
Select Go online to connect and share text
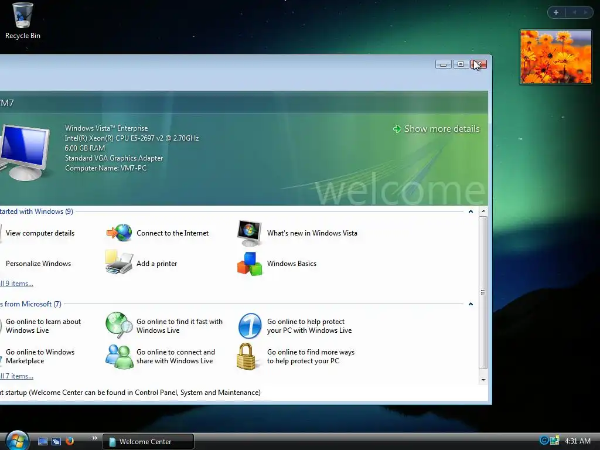176,356
